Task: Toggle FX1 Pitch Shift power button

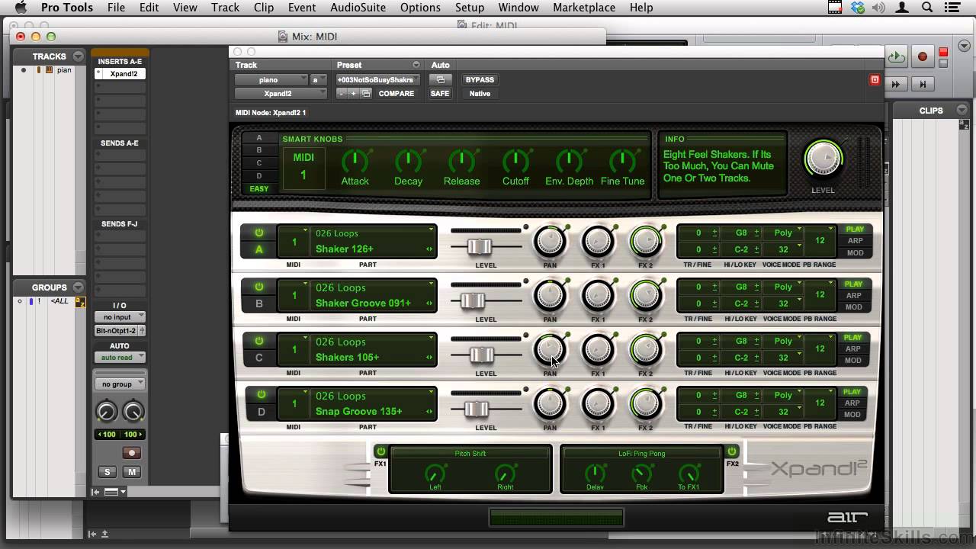Action: [x=381, y=451]
